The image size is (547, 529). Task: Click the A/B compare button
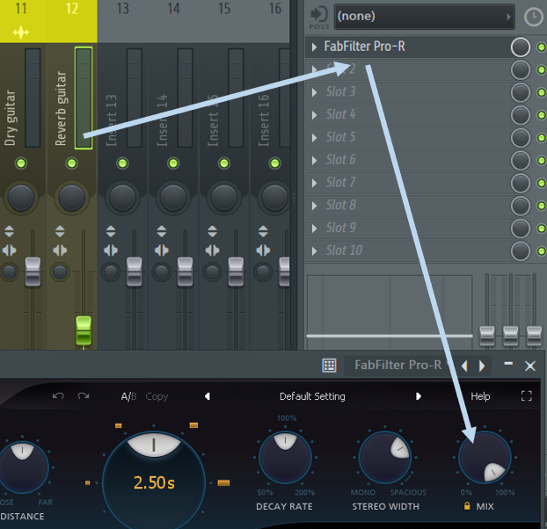[128, 396]
